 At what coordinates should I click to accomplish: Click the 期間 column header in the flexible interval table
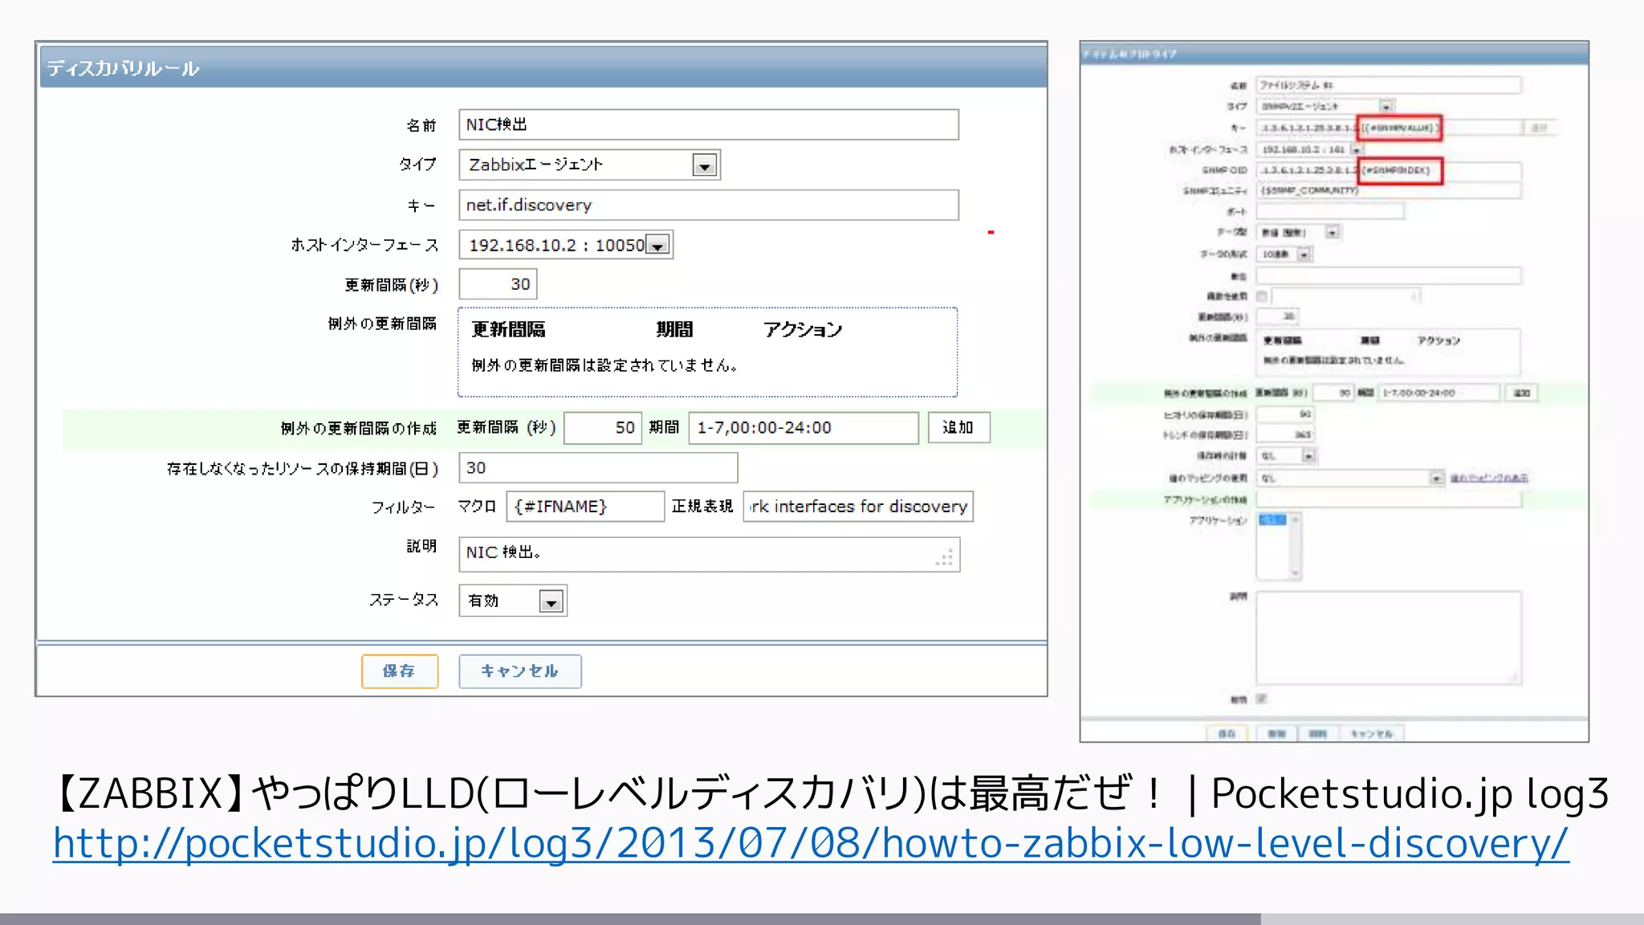coord(674,329)
